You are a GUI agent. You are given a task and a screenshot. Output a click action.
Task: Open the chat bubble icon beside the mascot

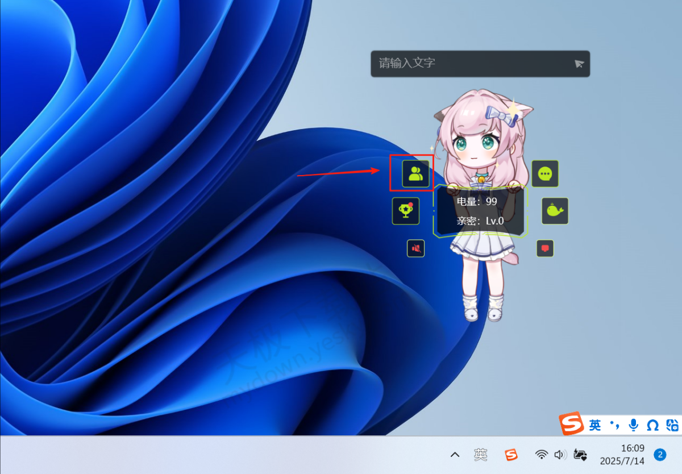[x=544, y=173]
